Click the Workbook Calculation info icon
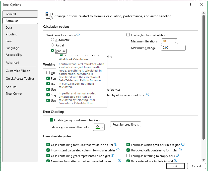This screenshot has height=171, width=208. click(x=78, y=34)
